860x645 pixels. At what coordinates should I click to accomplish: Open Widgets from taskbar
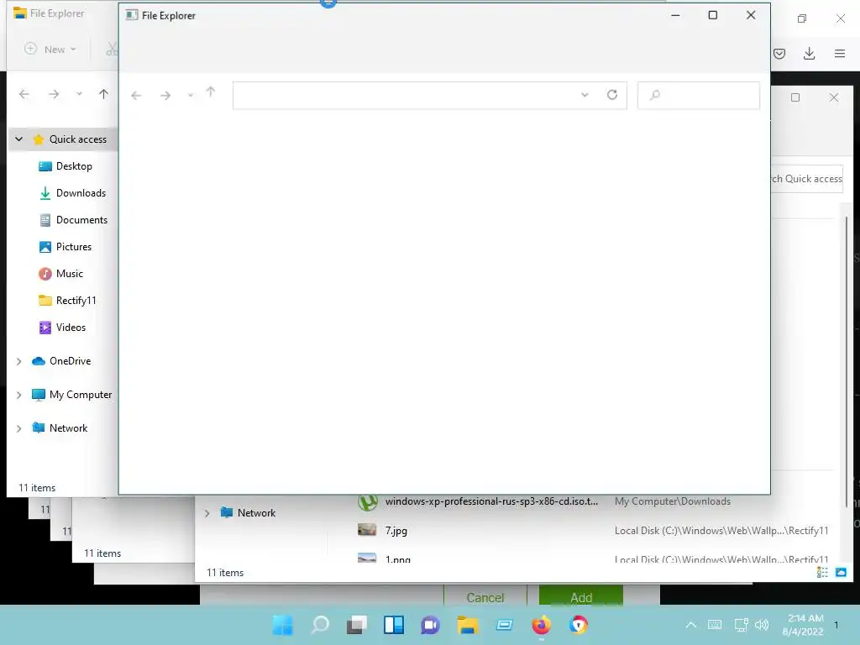[x=393, y=625]
